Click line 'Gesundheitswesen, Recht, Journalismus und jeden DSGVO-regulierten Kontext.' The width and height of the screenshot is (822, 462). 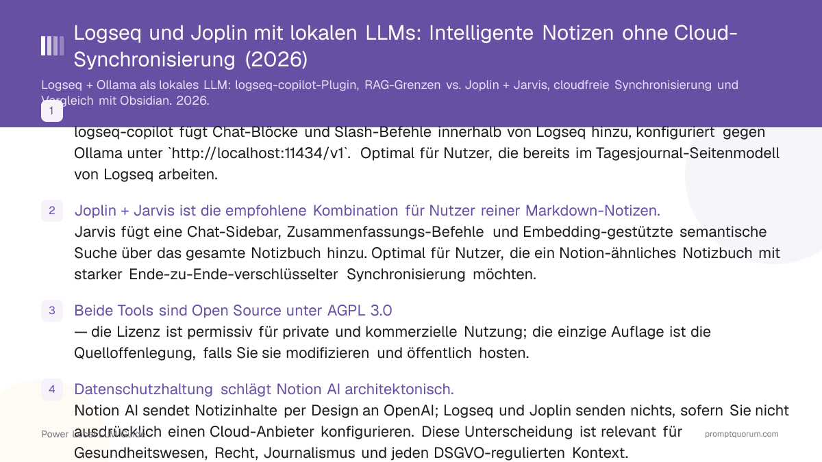click(x=351, y=453)
